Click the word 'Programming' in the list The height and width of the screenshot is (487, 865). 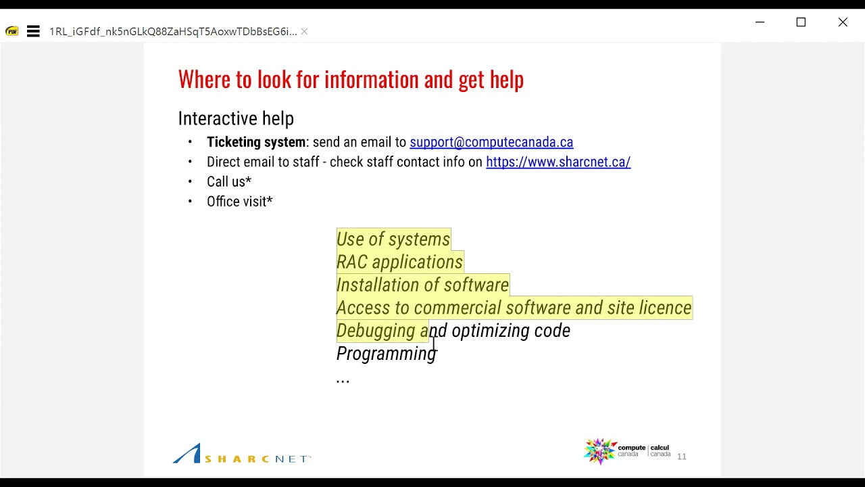coord(385,354)
